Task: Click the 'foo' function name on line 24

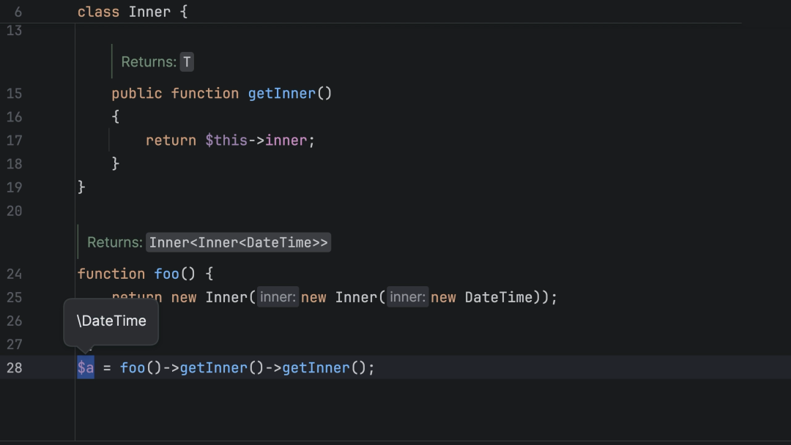Action: point(166,274)
